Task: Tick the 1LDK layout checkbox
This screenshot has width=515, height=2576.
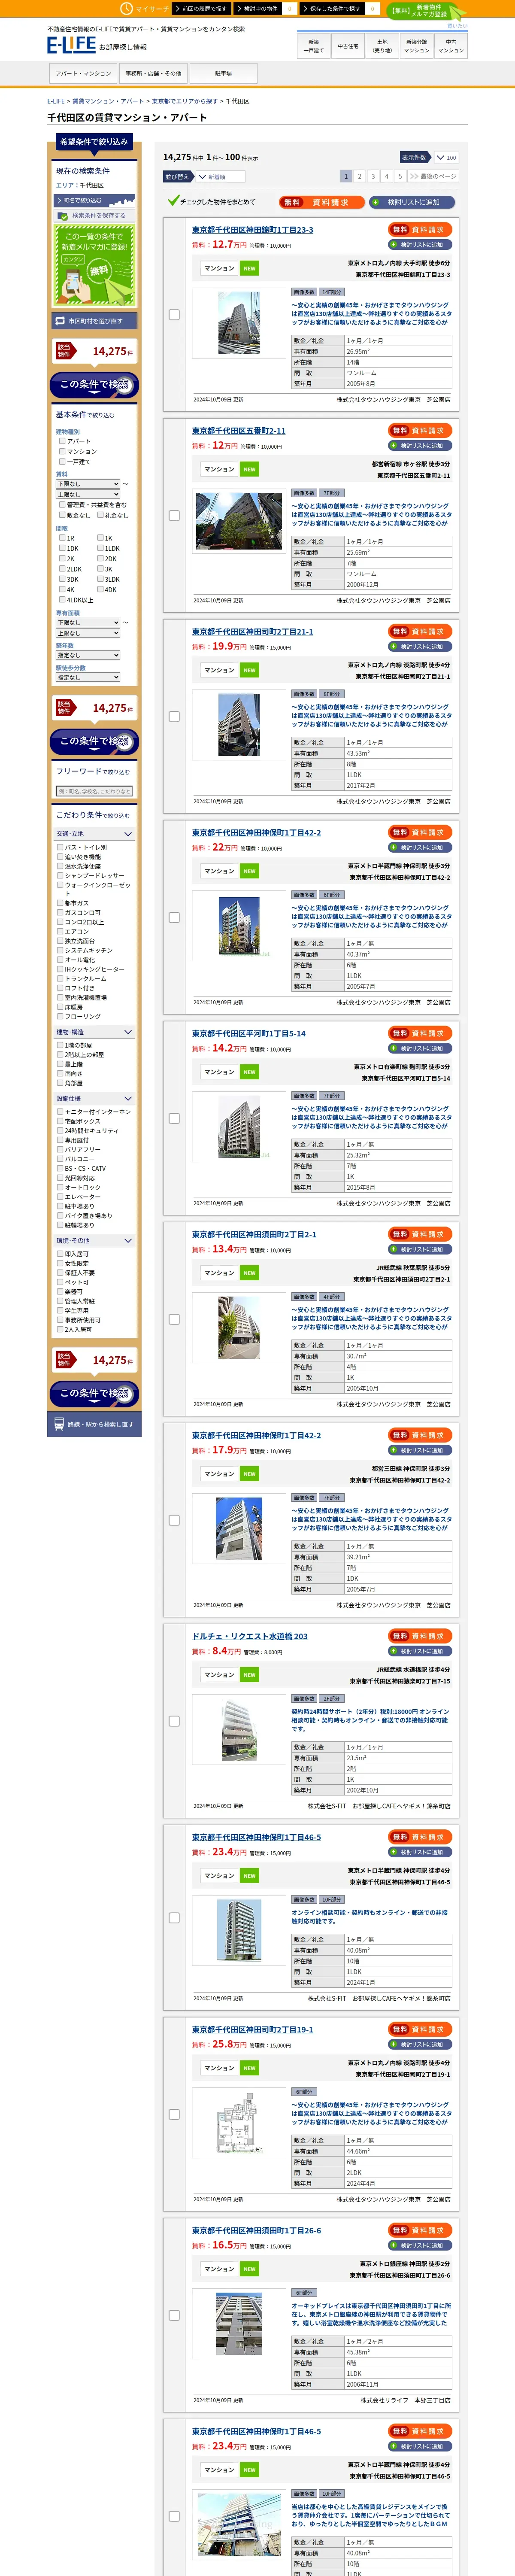Action: click(x=100, y=548)
